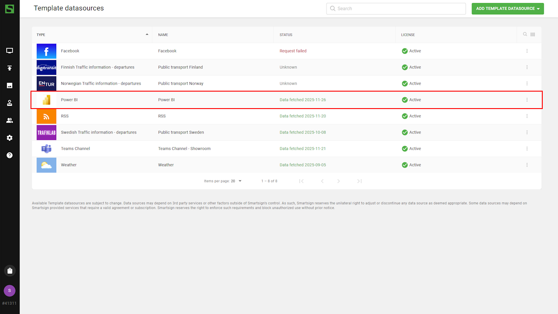Sort by the Status column header

tap(286, 35)
